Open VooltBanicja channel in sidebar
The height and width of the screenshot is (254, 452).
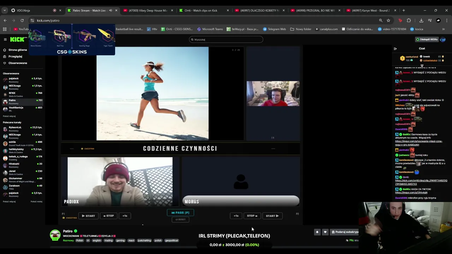tap(23, 109)
